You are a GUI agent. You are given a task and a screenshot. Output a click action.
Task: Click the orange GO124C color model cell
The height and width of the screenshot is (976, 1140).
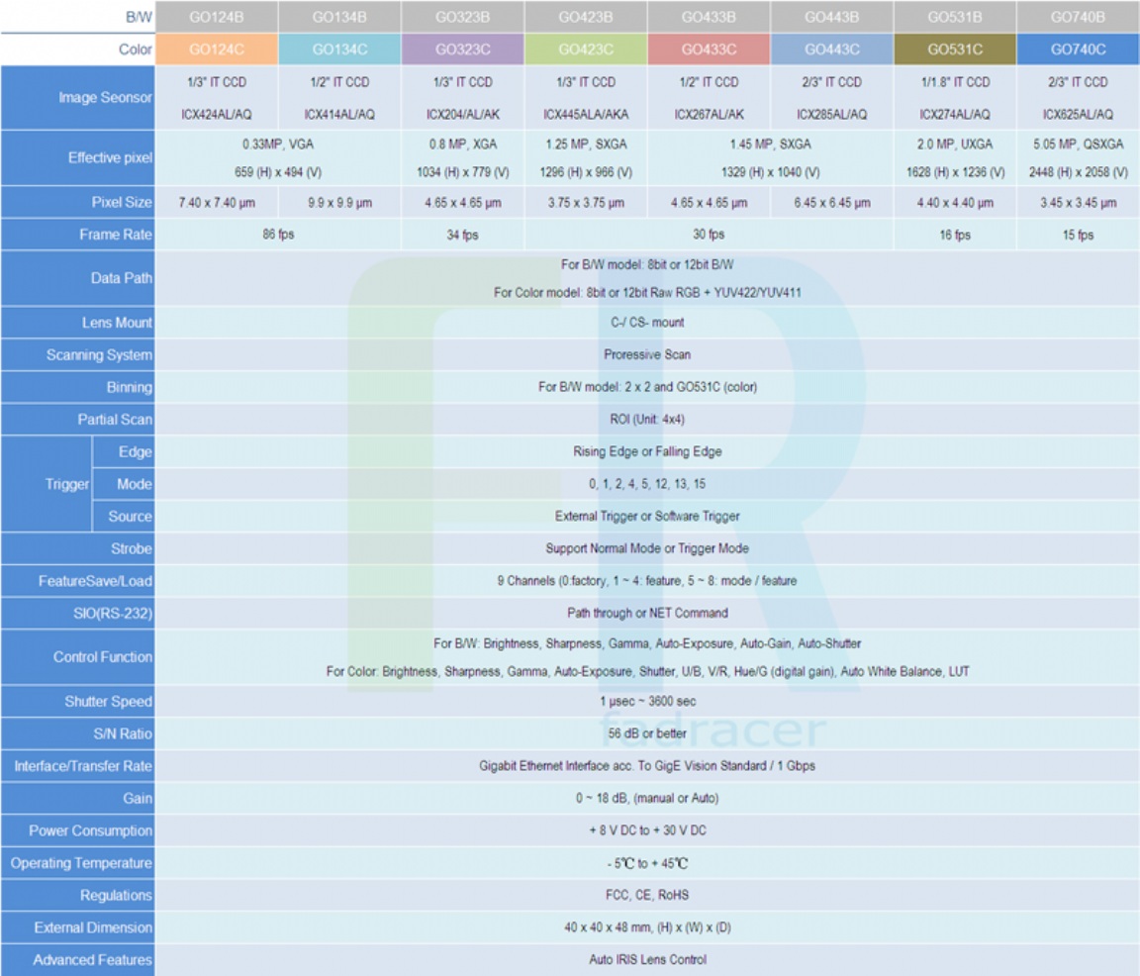(x=217, y=49)
